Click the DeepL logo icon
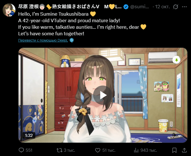The width and height of the screenshot is (191, 156). pos(72,40)
